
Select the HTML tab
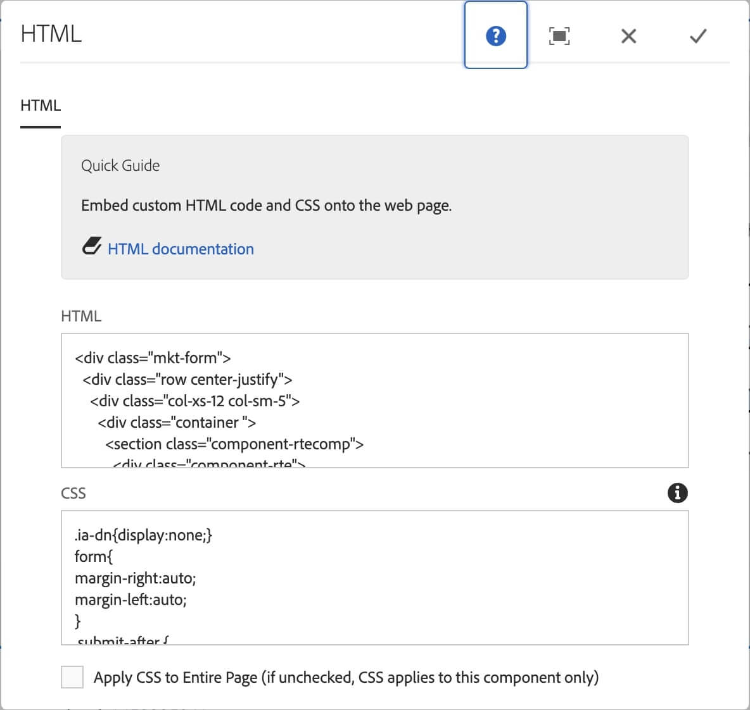pyautogui.click(x=41, y=105)
